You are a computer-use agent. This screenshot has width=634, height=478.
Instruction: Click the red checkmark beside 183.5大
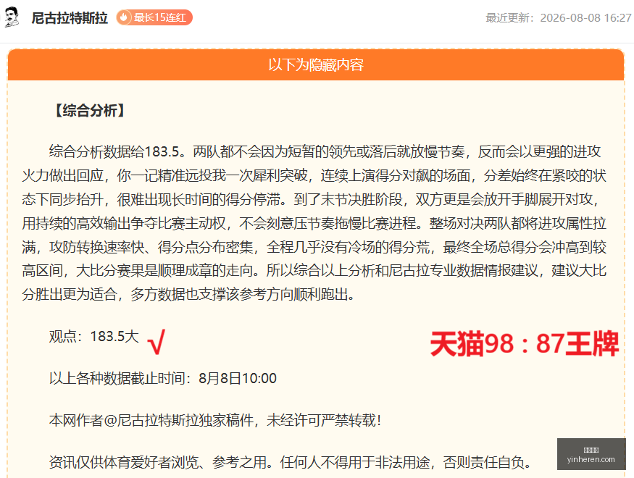[x=157, y=342]
